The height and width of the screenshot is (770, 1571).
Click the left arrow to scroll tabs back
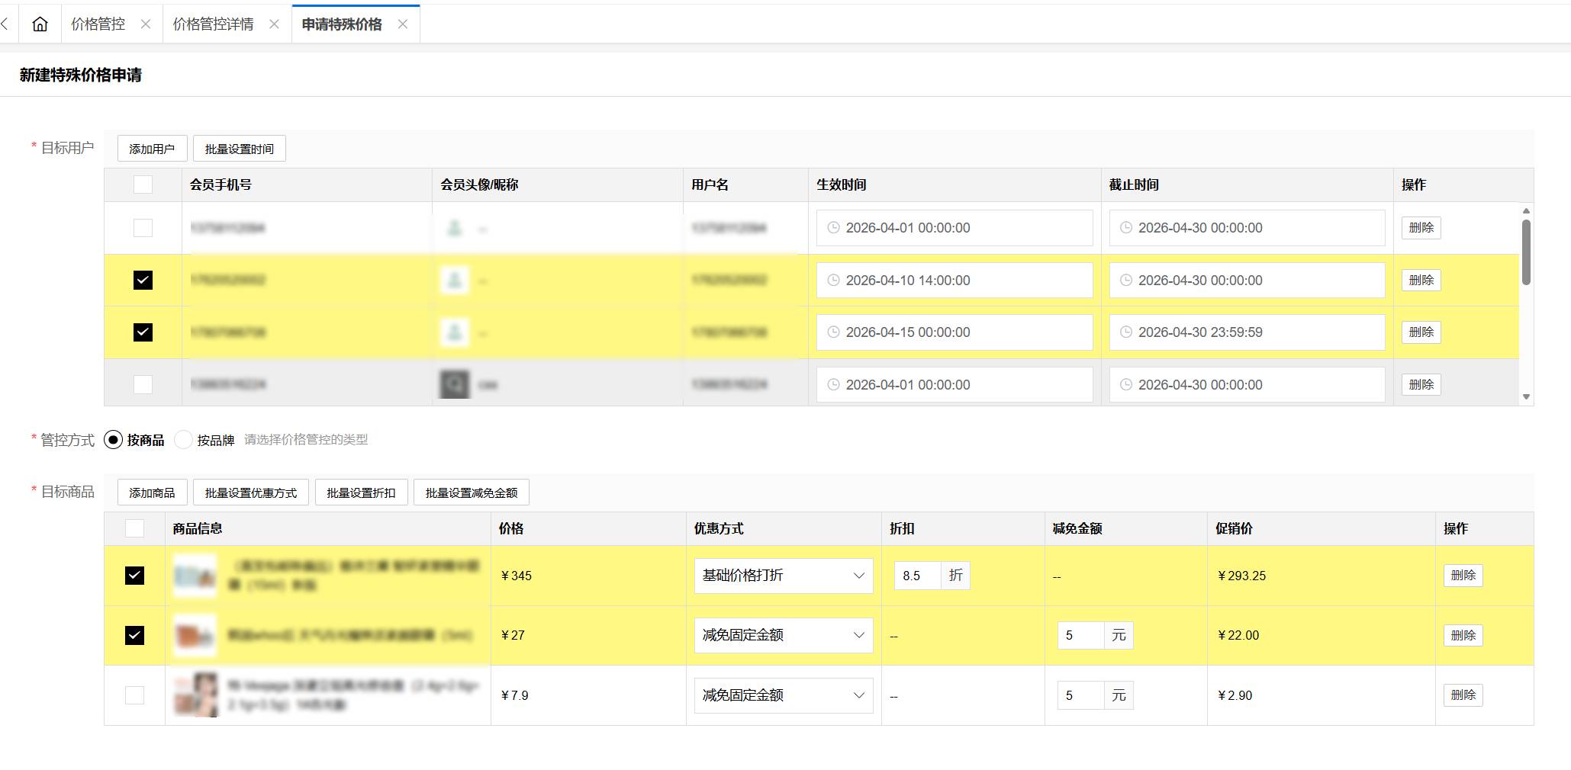pyautogui.click(x=5, y=24)
